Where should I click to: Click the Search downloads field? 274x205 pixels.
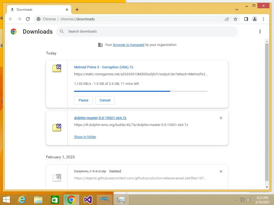(147, 31)
